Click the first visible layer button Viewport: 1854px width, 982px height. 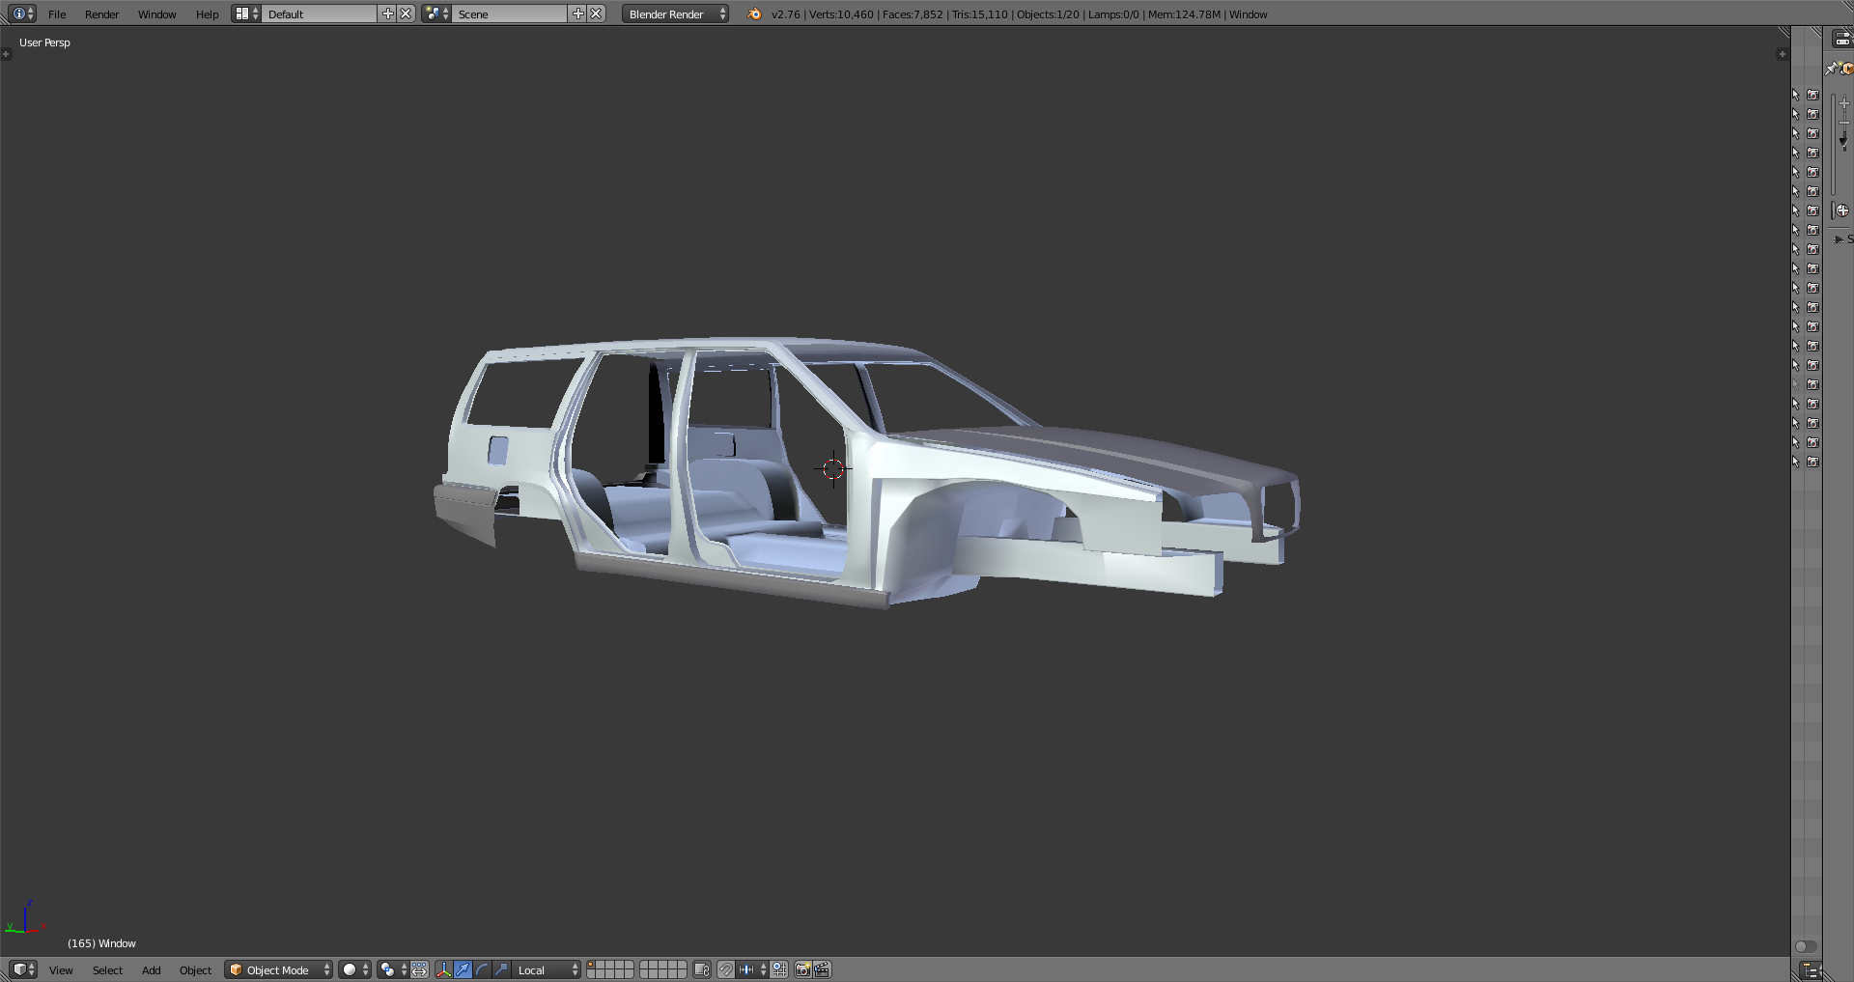coord(592,966)
